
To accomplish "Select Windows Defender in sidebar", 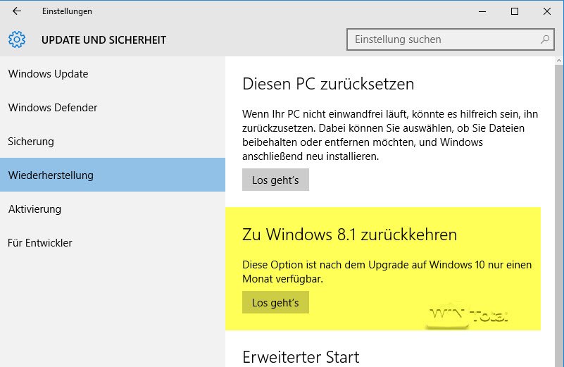I will click(x=53, y=108).
